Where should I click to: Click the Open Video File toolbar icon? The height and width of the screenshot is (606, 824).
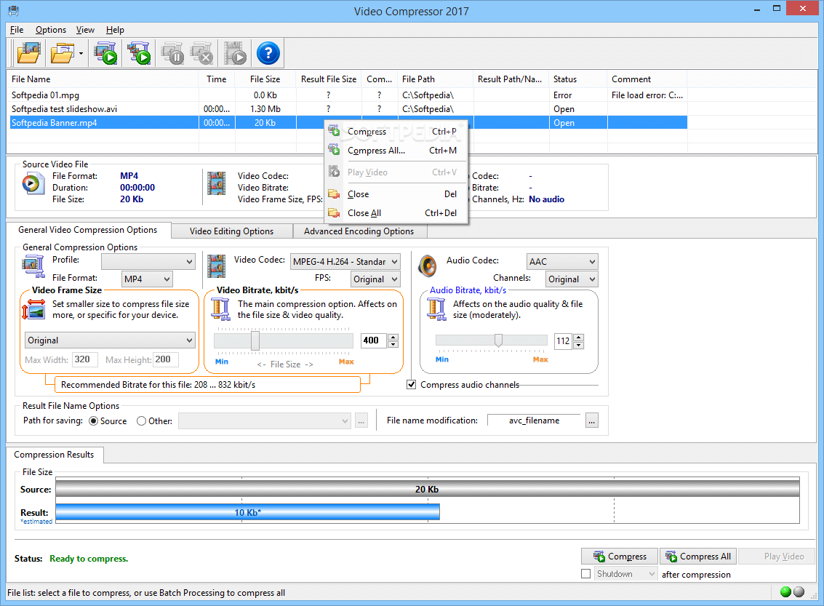point(28,53)
